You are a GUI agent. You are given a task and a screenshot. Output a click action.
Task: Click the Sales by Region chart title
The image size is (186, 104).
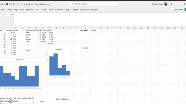(62, 99)
